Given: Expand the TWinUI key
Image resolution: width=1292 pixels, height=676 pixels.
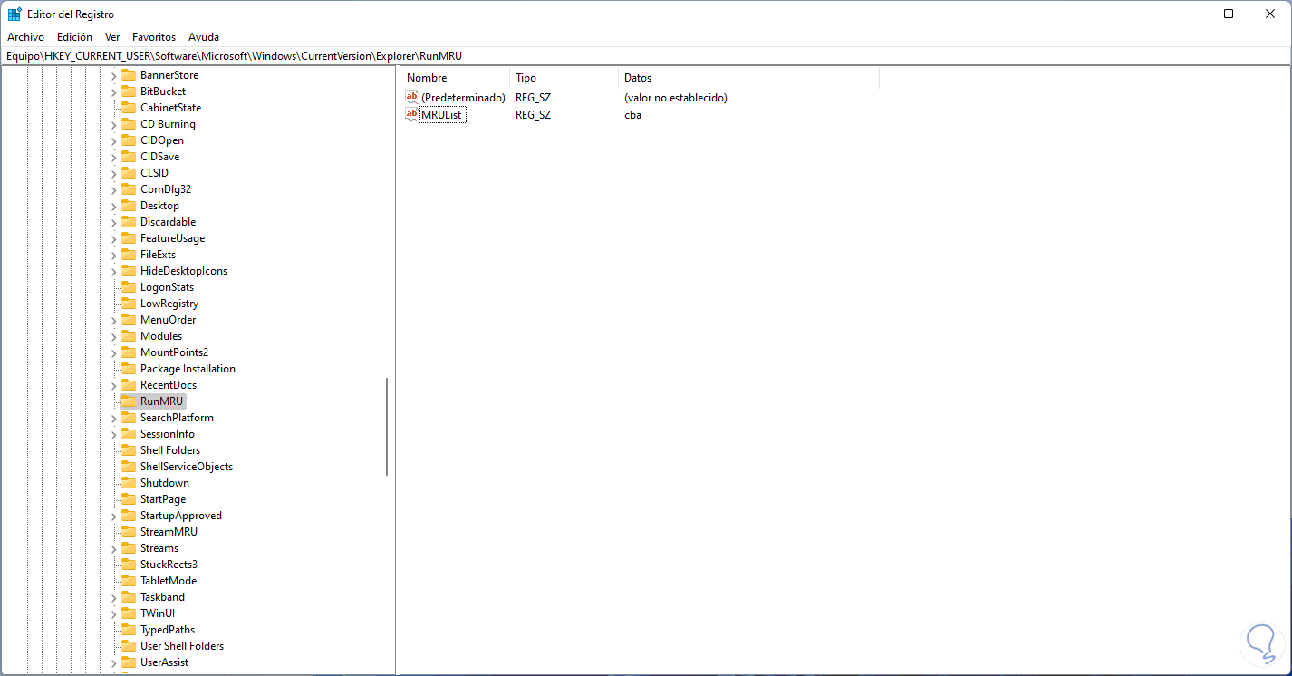Looking at the screenshot, I should point(113,613).
